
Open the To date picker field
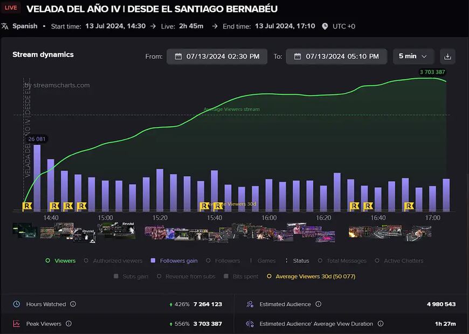[x=336, y=56]
